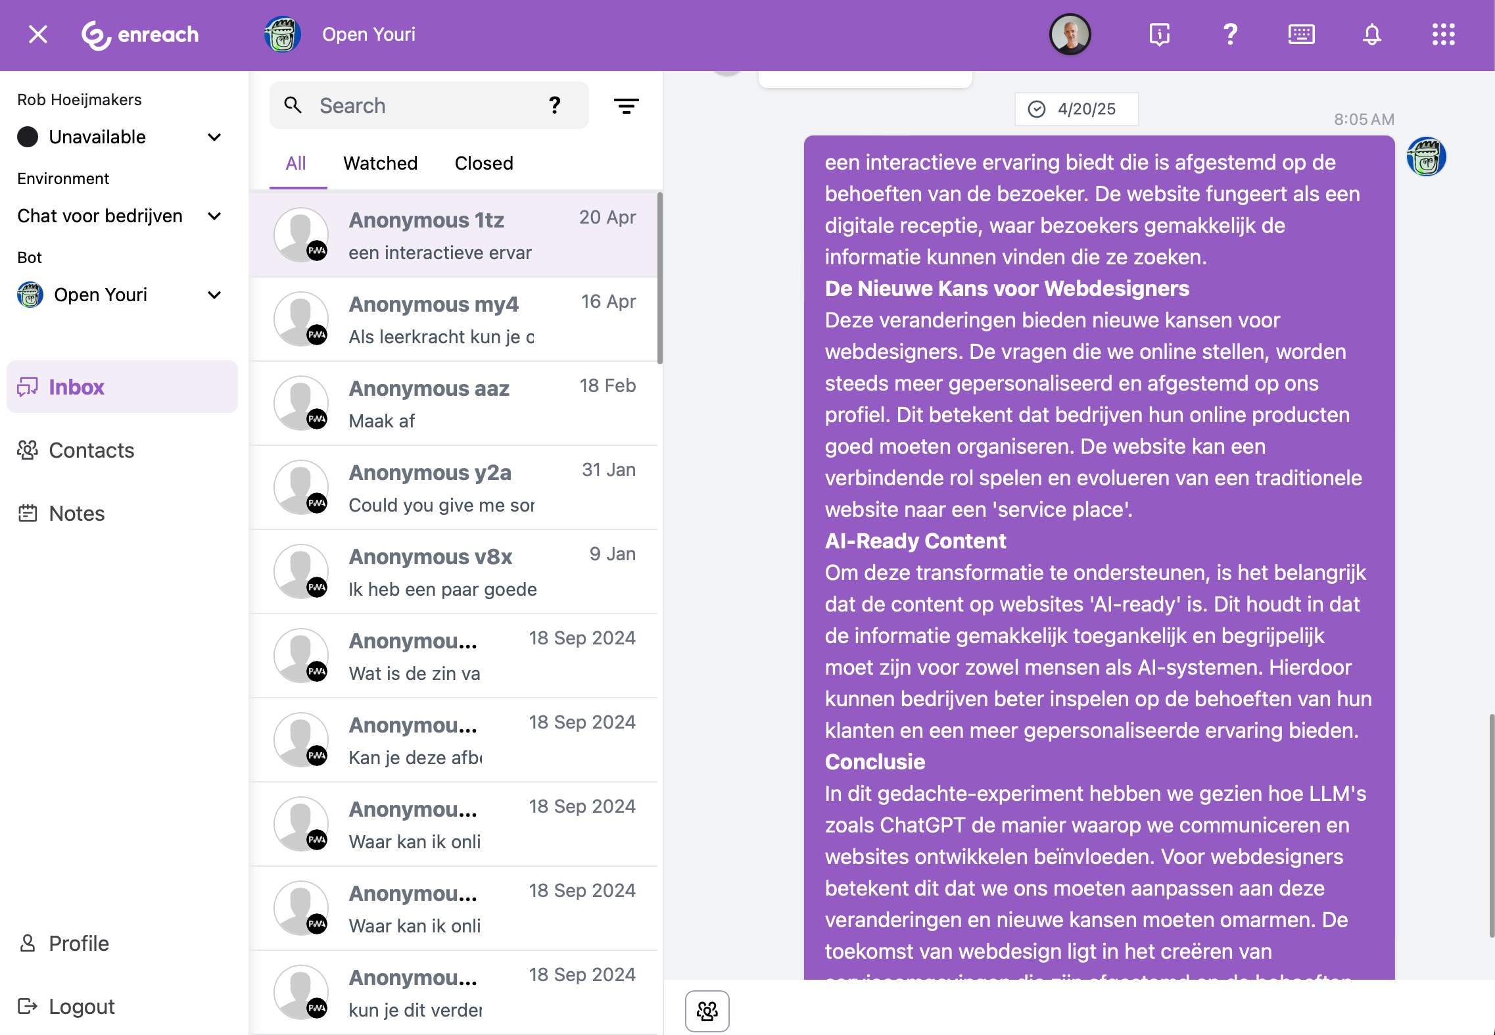The width and height of the screenshot is (1495, 1035).
Task: Click the conversation list scrollbar
Action: (x=659, y=277)
